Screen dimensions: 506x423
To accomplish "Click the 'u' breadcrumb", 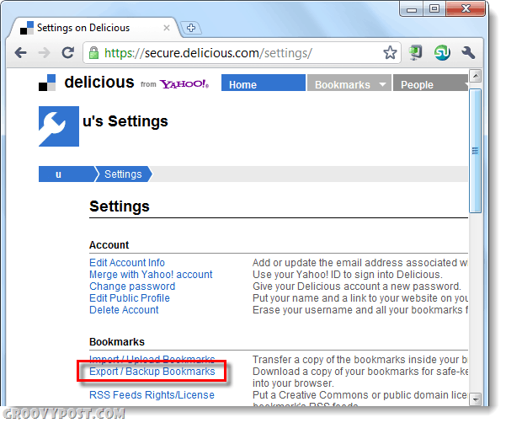I will click(x=67, y=174).
